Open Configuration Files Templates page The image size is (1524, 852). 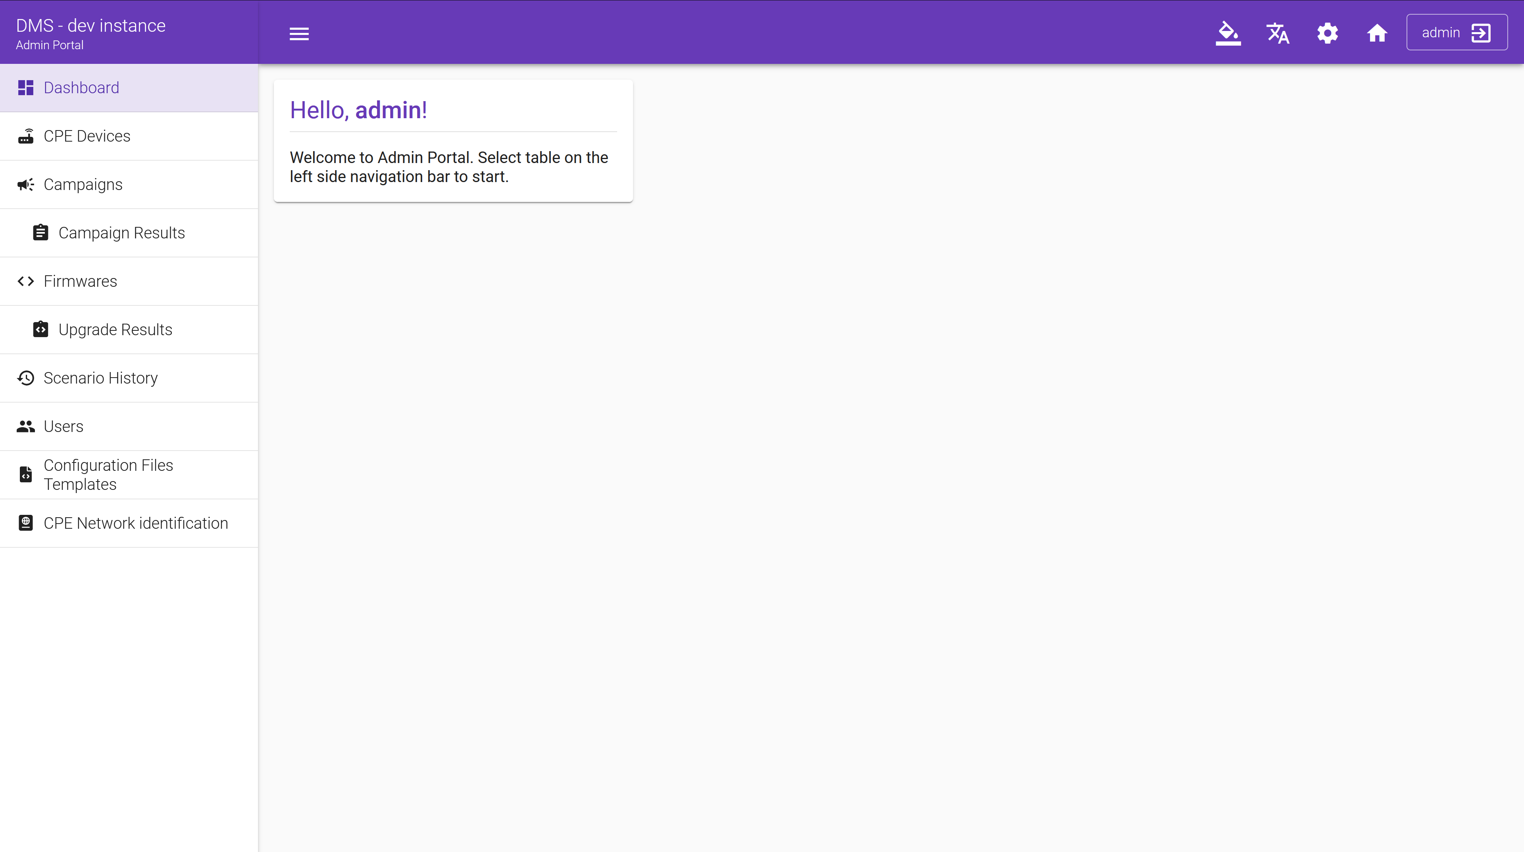click(x=108, y=475)
